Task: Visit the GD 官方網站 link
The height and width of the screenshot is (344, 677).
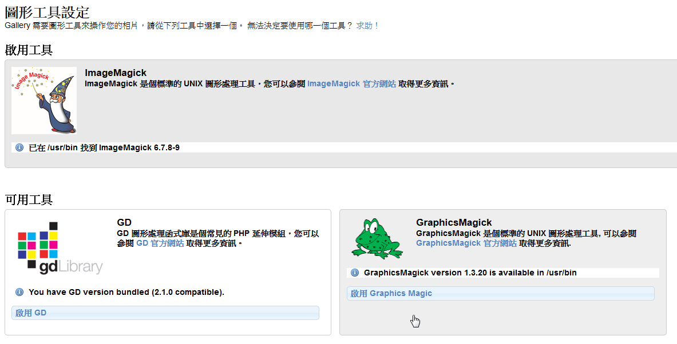Action: tap(160, 243)
